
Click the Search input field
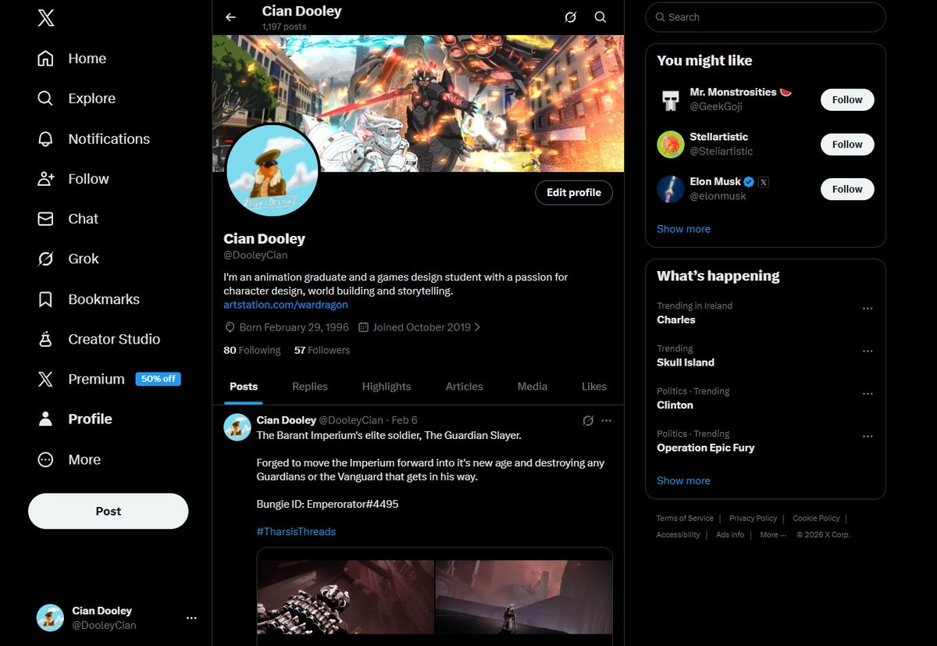765,17
